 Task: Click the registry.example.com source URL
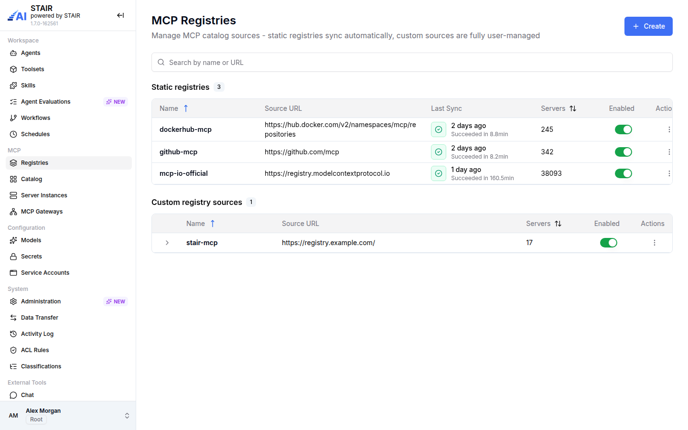coord(328,243)
